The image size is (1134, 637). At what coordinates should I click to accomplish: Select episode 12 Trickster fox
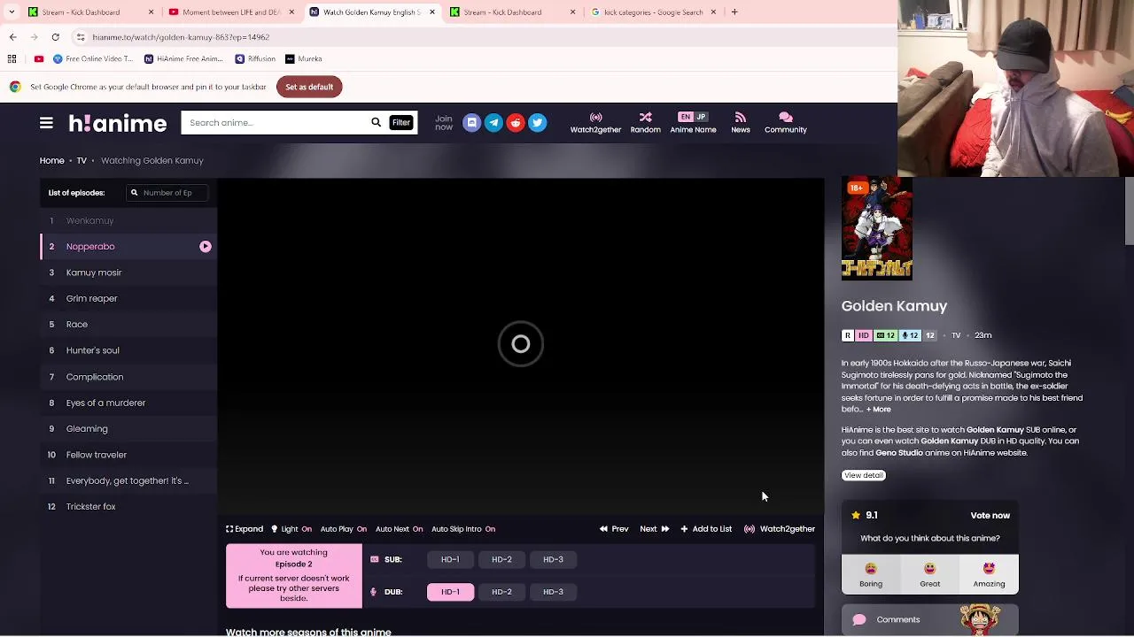point(128,507)
